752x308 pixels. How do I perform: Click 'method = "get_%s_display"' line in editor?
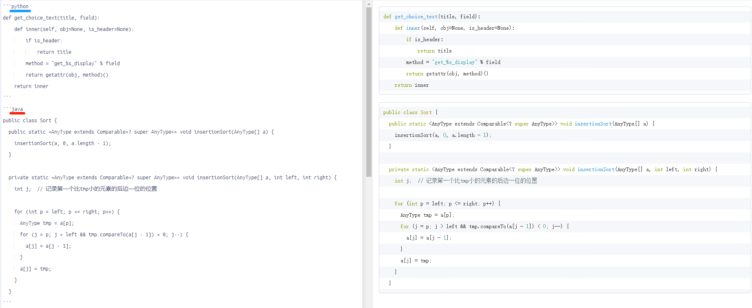73,64
